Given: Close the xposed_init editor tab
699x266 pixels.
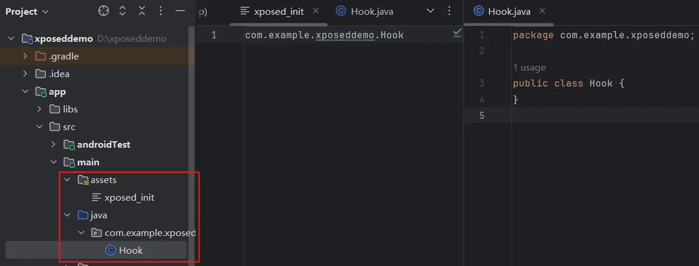Looking at the screenshot, I should pos(316,11).
